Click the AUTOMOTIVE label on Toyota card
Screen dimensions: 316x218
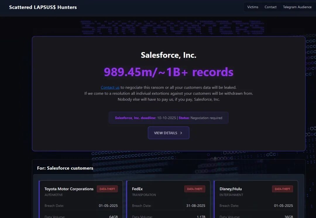point(54,195)
